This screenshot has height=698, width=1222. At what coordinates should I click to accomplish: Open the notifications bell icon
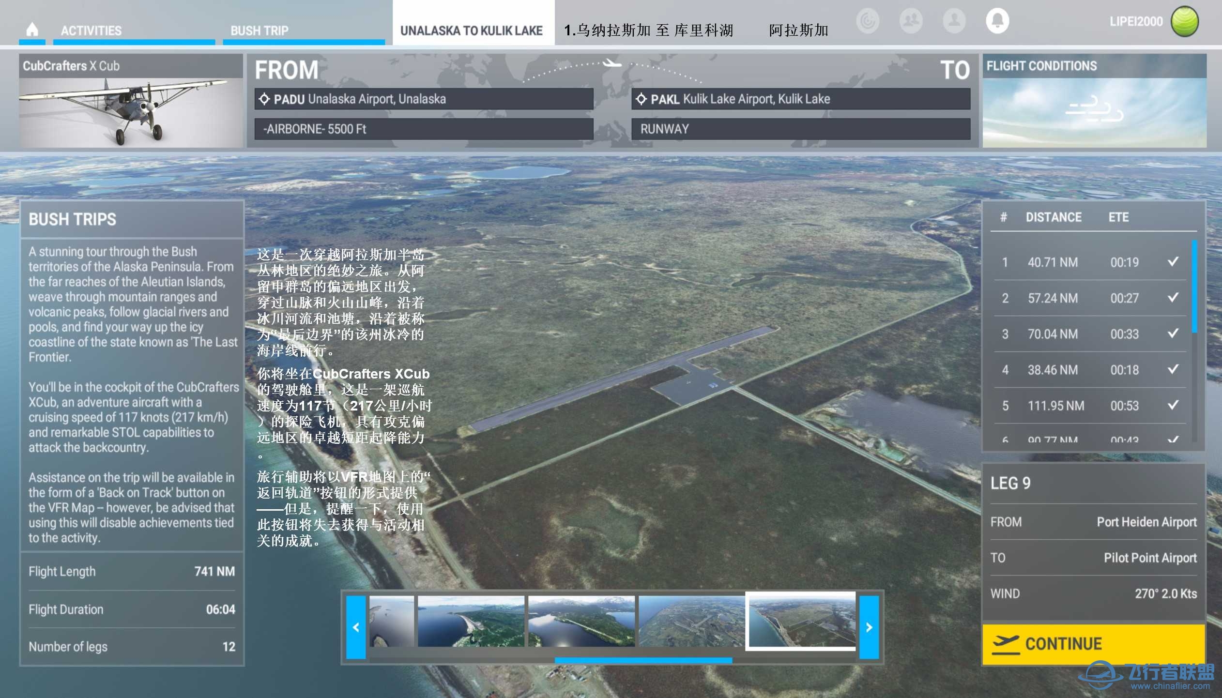(x=997, y=21)
